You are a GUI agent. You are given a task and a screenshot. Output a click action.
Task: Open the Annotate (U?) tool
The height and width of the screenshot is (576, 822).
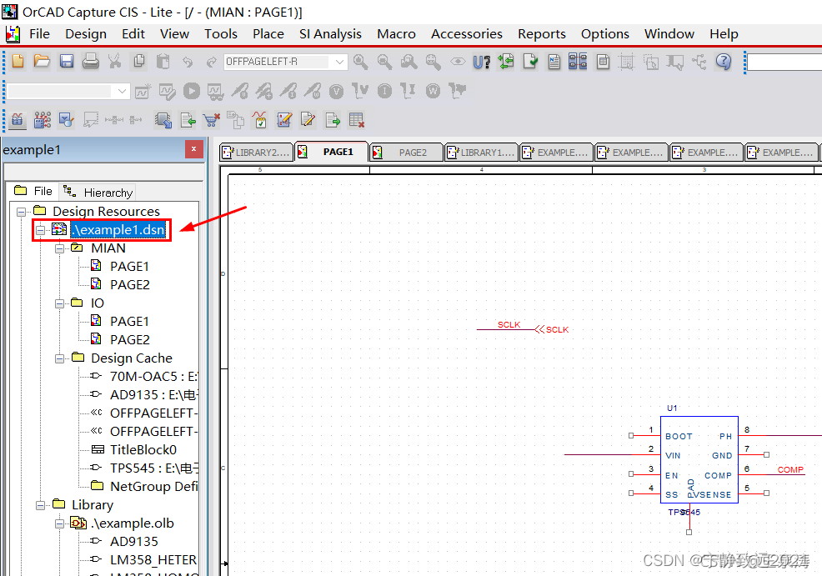point(481,62)
